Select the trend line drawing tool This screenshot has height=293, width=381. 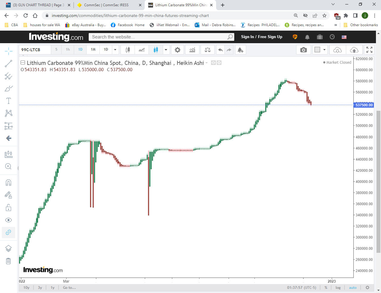pyautogui.click(x=8, y=63)
